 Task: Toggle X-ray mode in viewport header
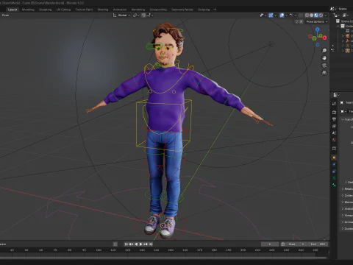coord(301,15)
